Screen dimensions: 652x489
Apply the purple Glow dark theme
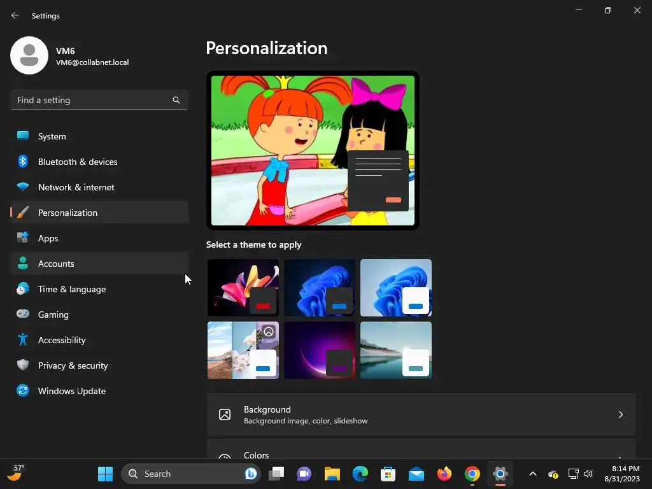(320, 350)
